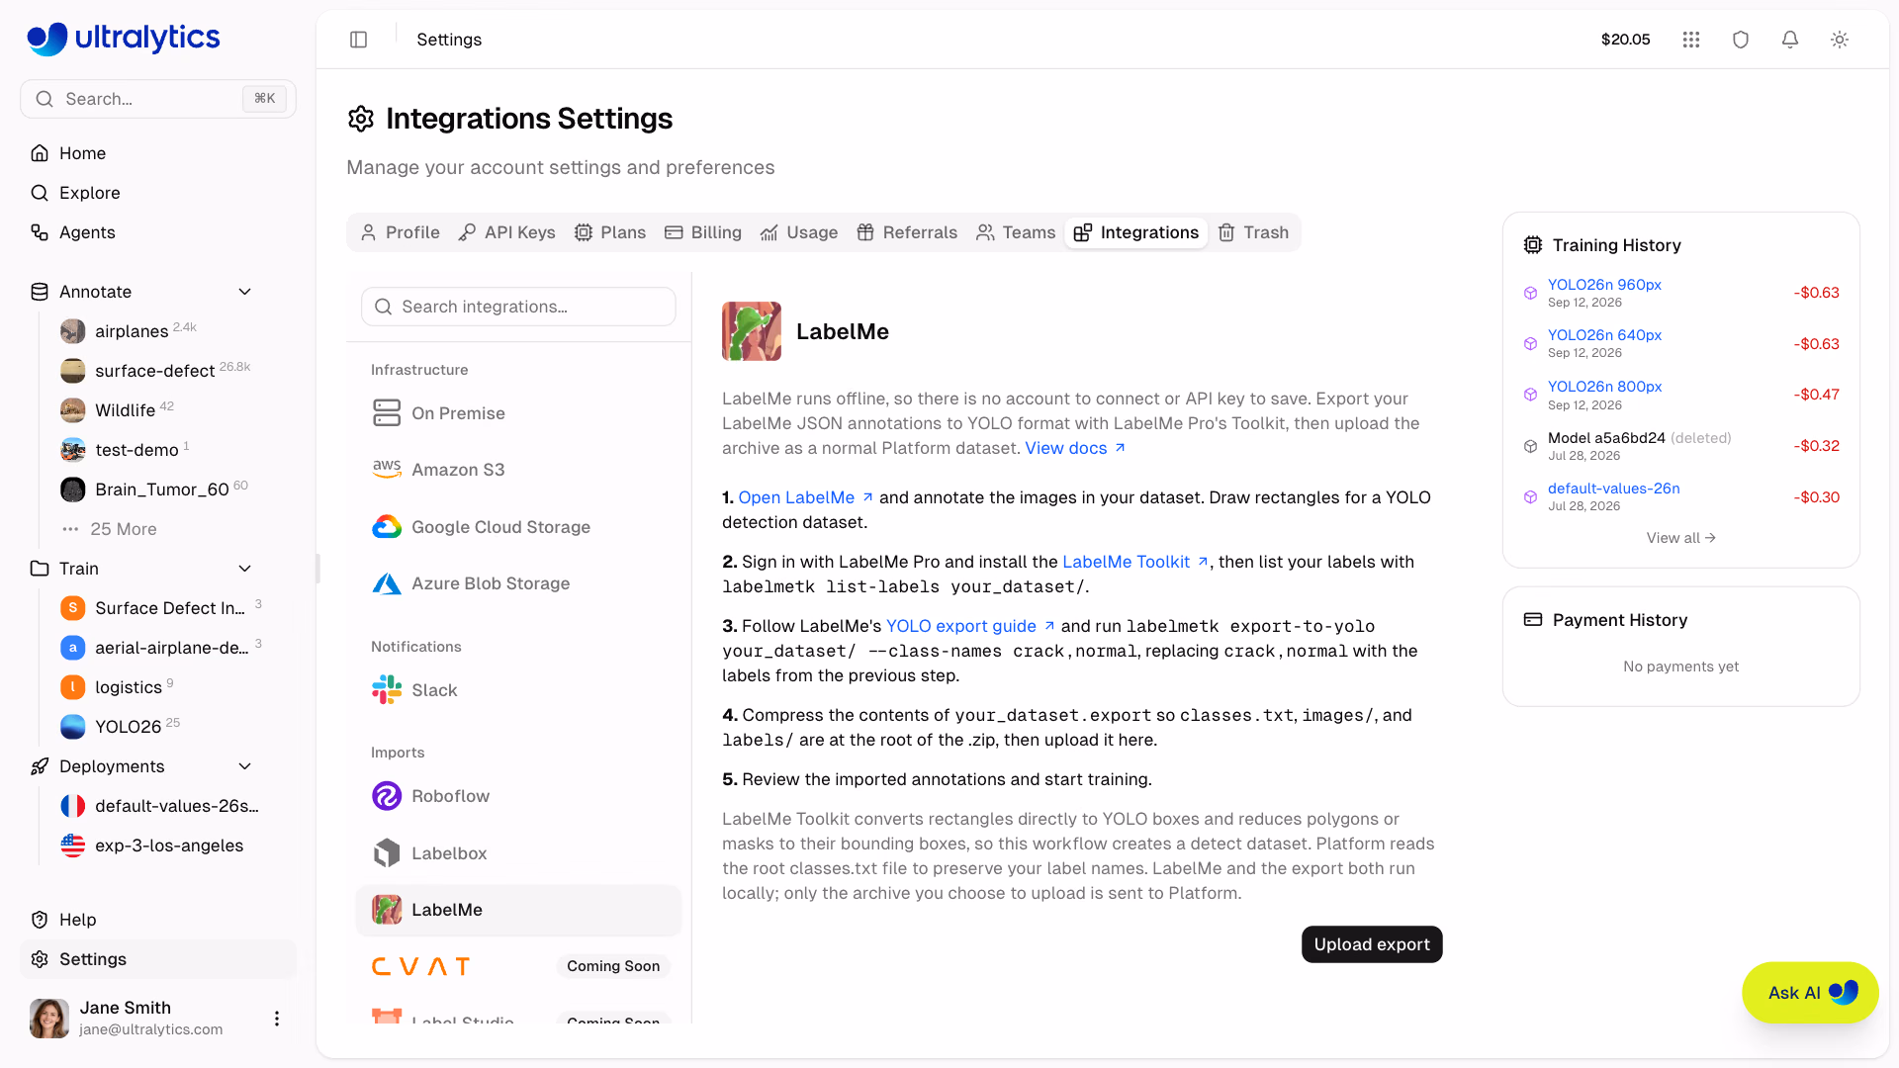
Task: Click Search integrations field
Action: [518, 307]
